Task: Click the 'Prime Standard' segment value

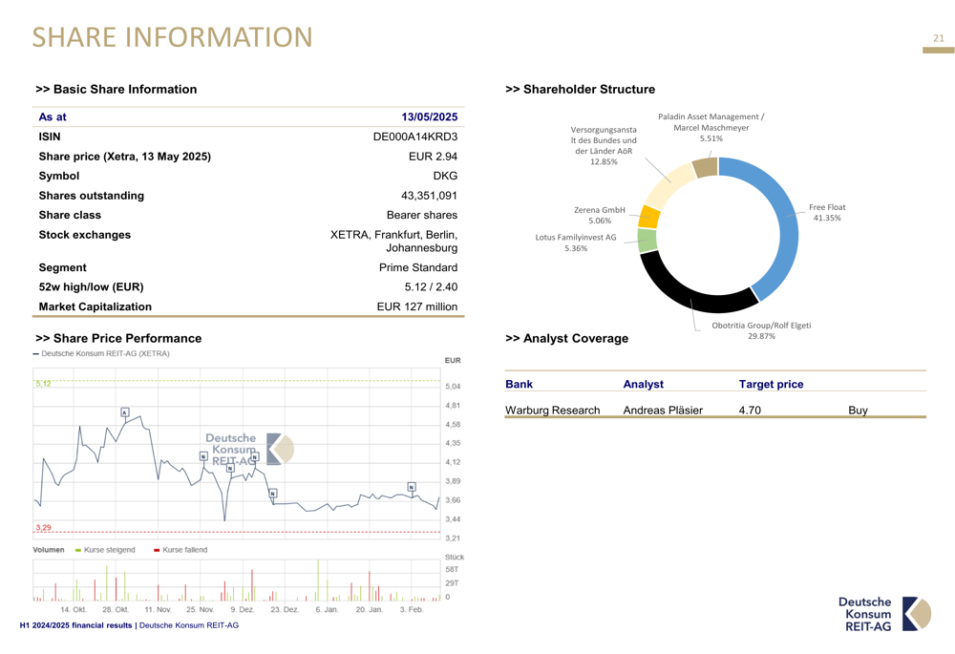Action: (x=418, y=267)
